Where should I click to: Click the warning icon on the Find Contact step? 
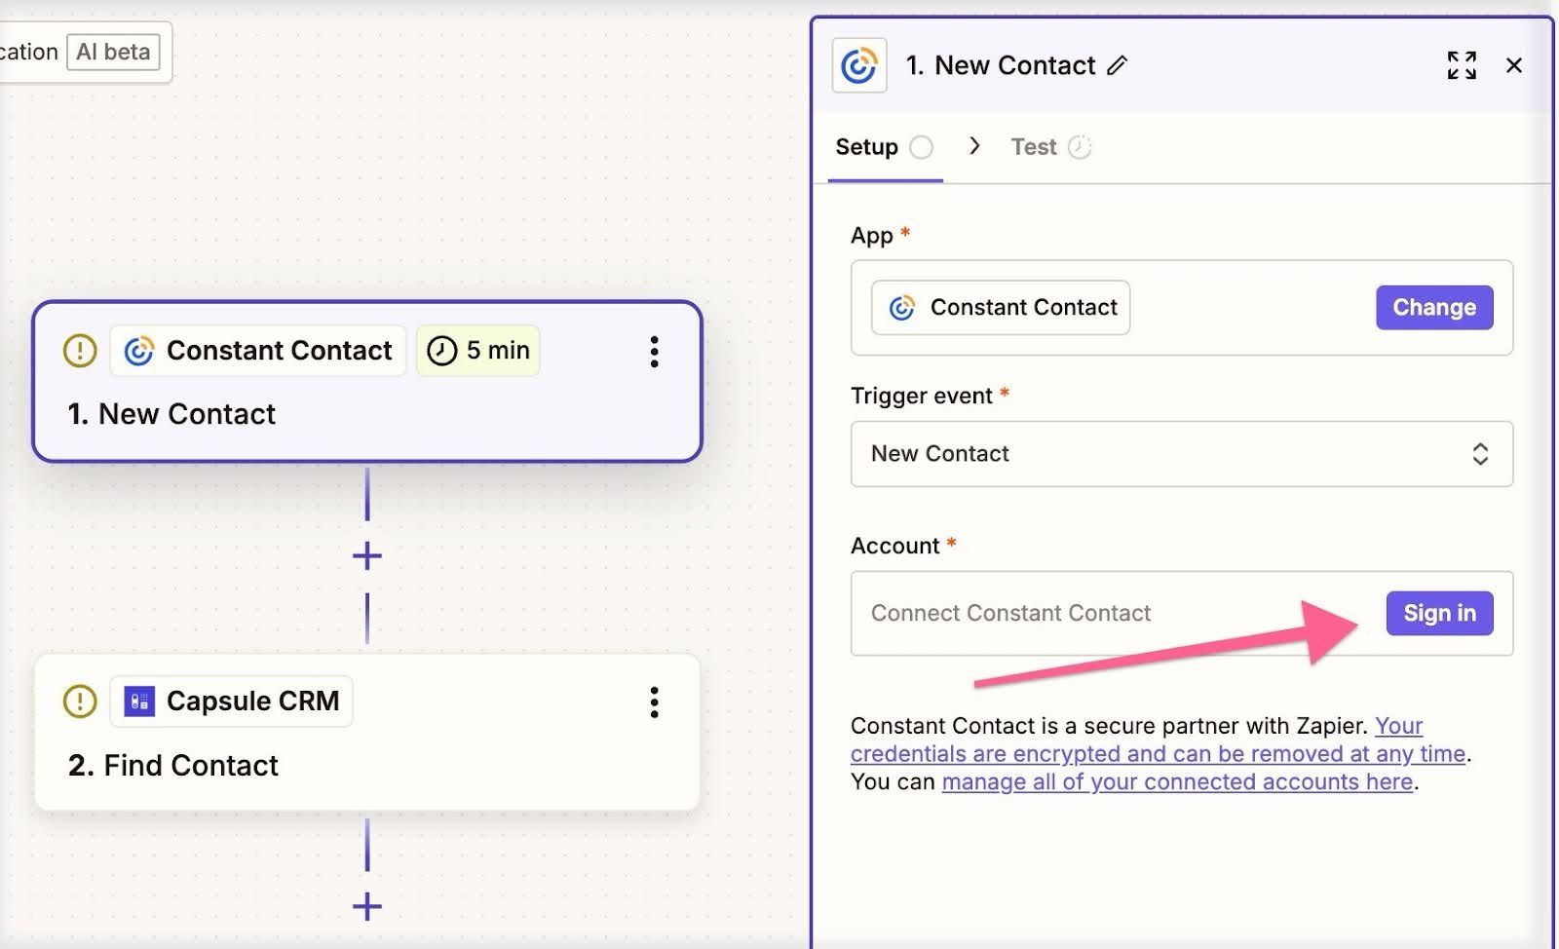(x=80, y=701)
